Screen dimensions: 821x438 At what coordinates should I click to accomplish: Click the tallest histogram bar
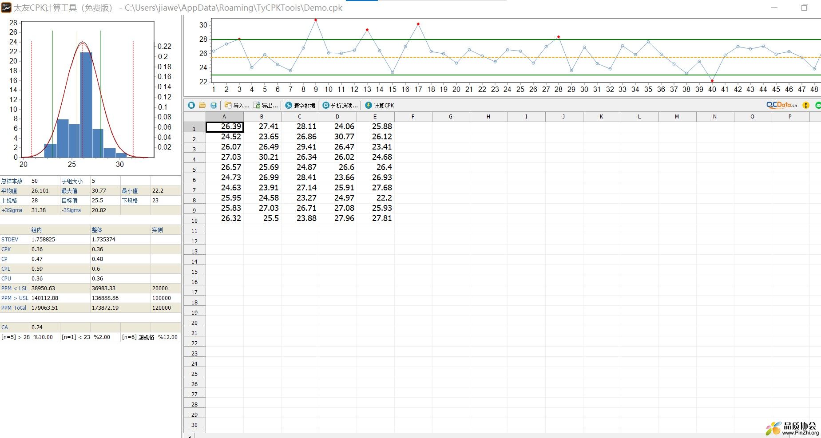(86, 105)
